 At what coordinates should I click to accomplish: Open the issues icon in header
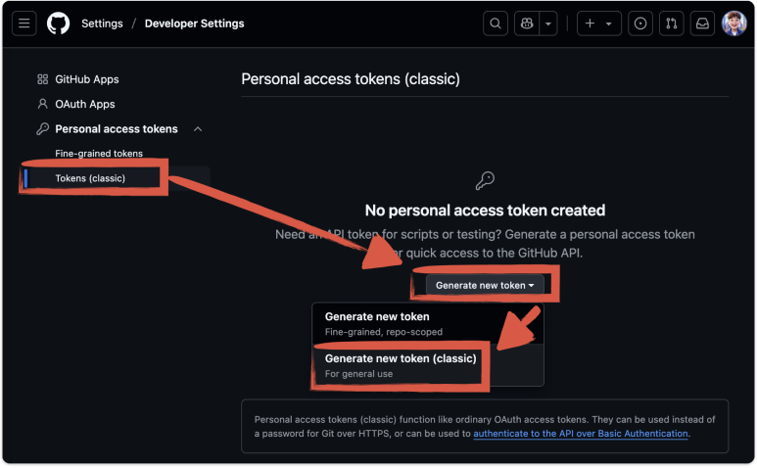(x=640, y=23)
